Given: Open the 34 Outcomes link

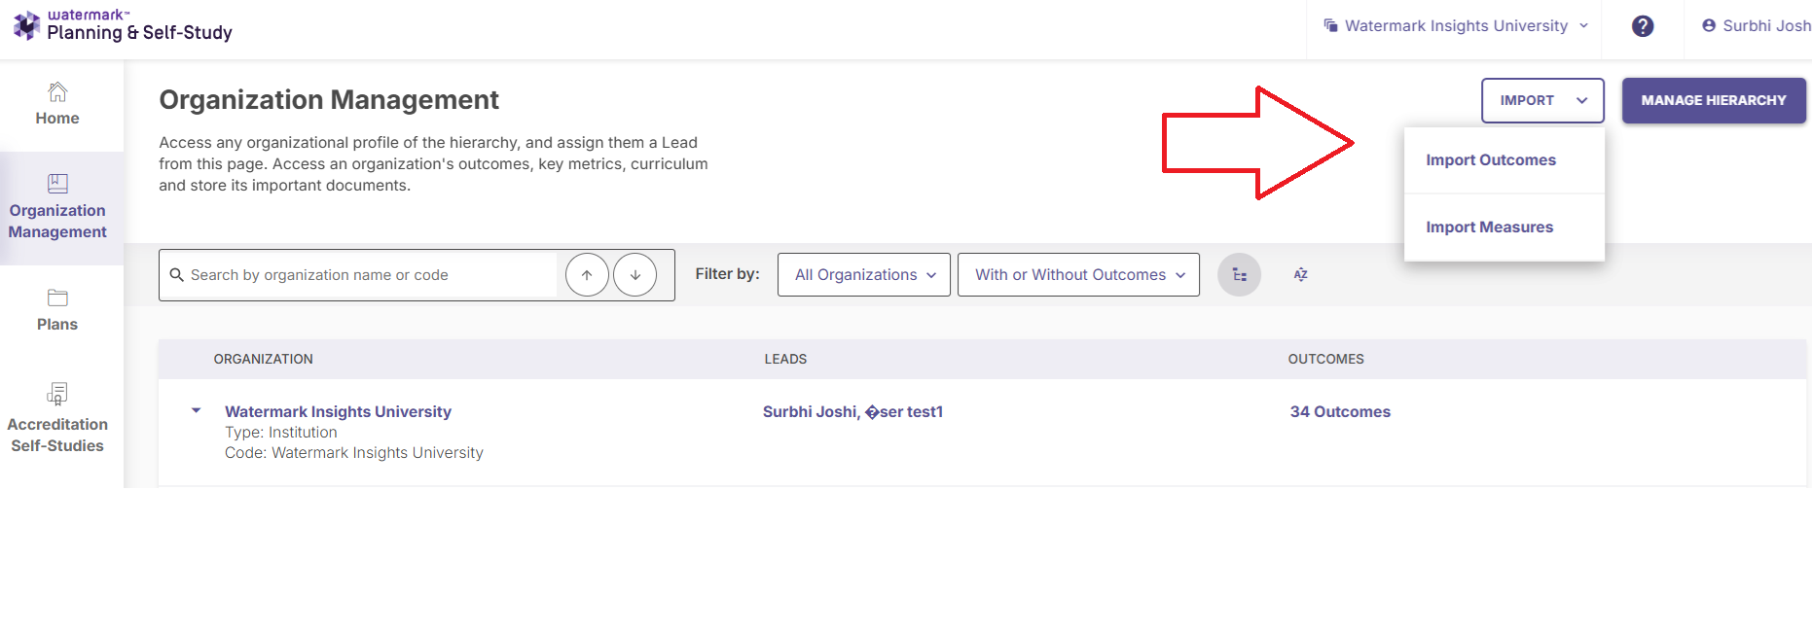Looking at the screenshot, I should (x=1339, y=412).
